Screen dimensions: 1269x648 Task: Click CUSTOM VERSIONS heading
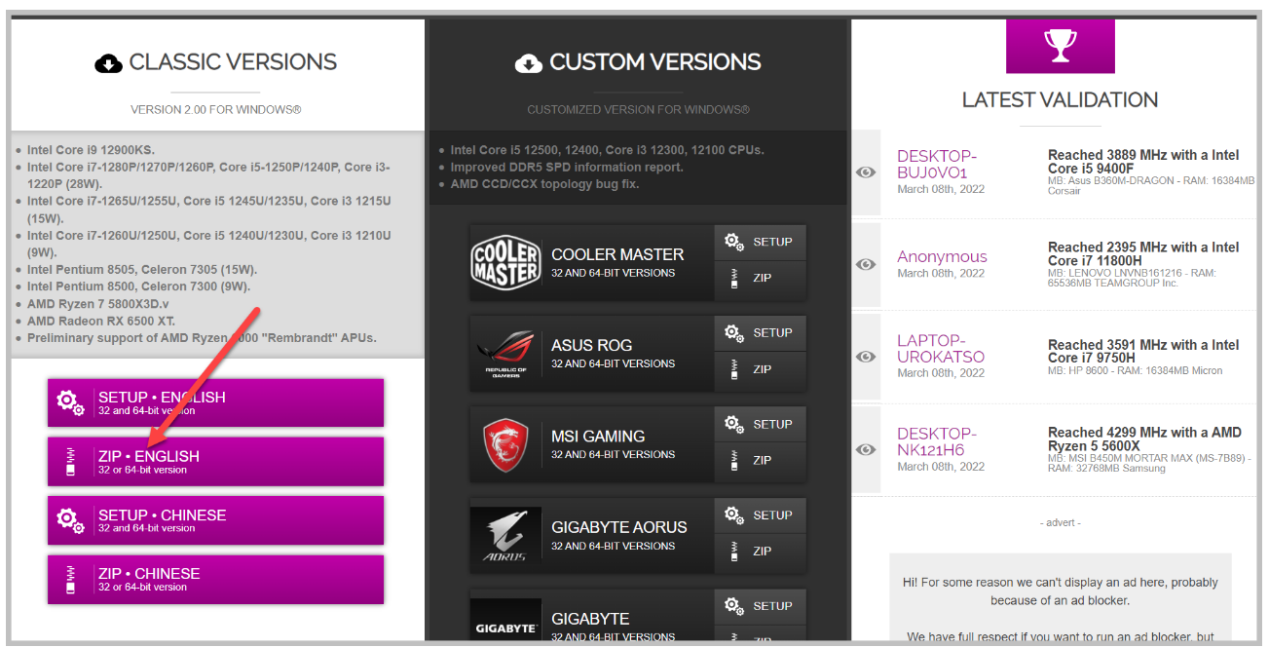coord(655,62)
